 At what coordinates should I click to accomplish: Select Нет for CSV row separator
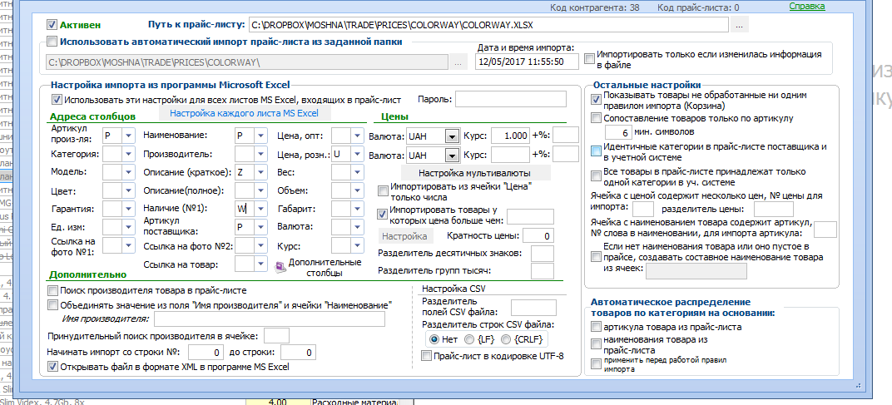434,339
